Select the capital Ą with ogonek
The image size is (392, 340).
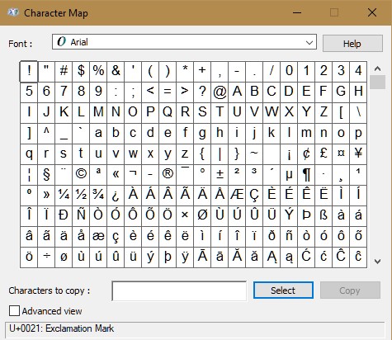(272, 257)
